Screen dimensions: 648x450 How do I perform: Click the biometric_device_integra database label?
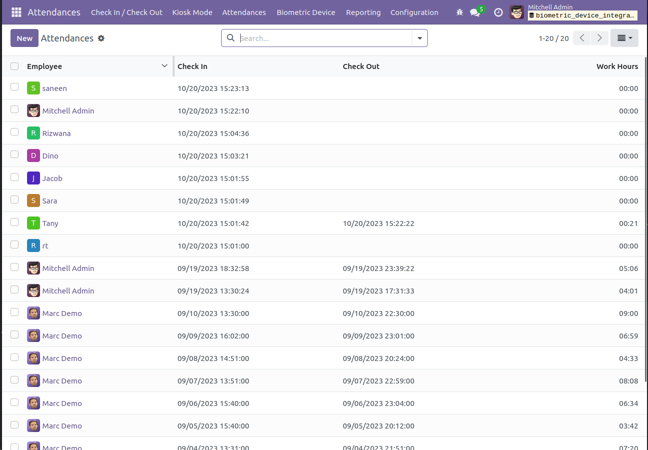click(583, 15)
